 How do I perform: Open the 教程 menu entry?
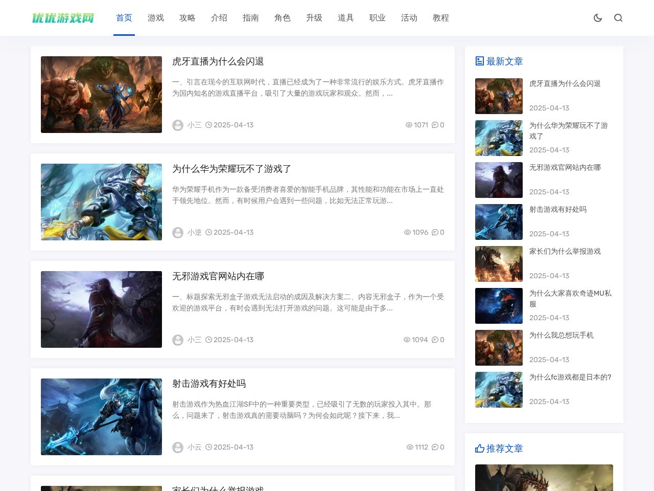(x=440, y=17)
